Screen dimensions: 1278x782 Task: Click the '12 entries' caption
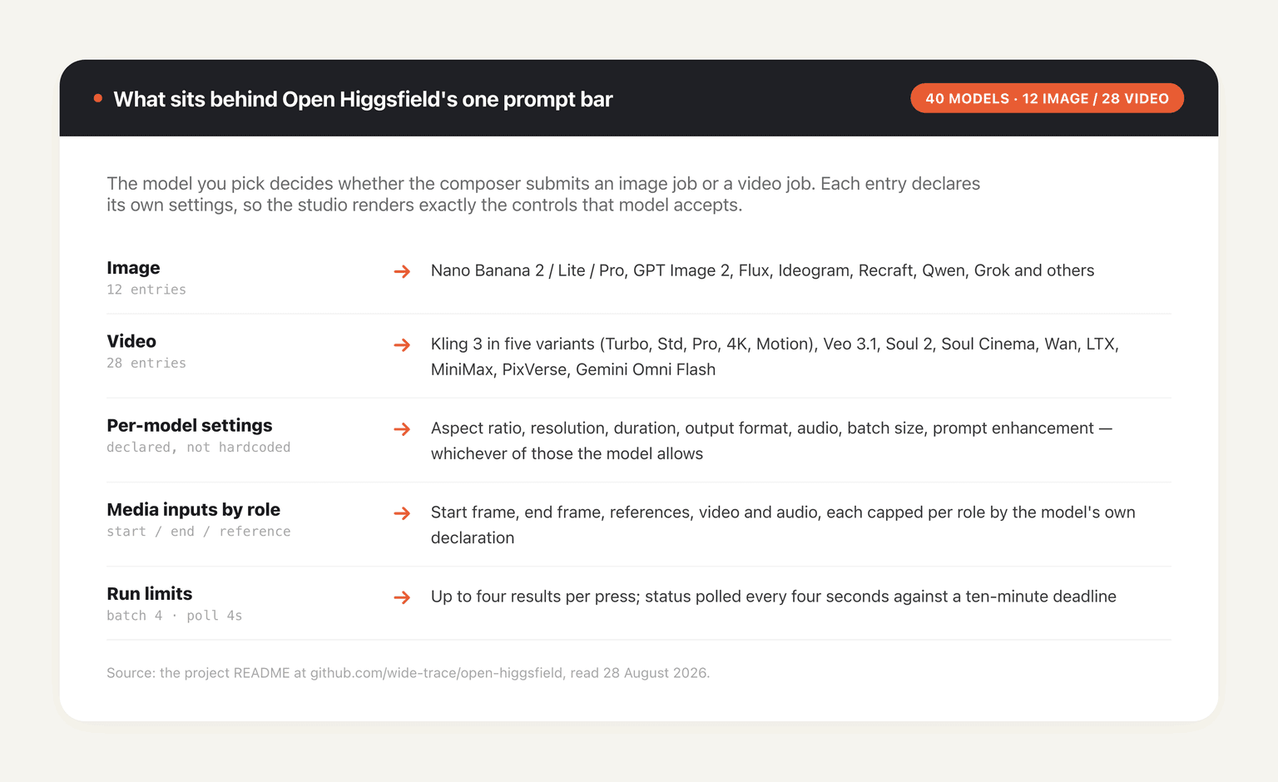146,290
